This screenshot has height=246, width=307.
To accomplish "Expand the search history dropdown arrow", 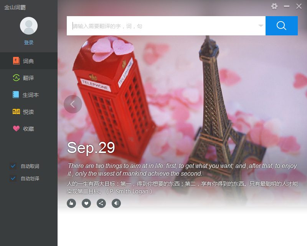I will click(x=261, y=26).
